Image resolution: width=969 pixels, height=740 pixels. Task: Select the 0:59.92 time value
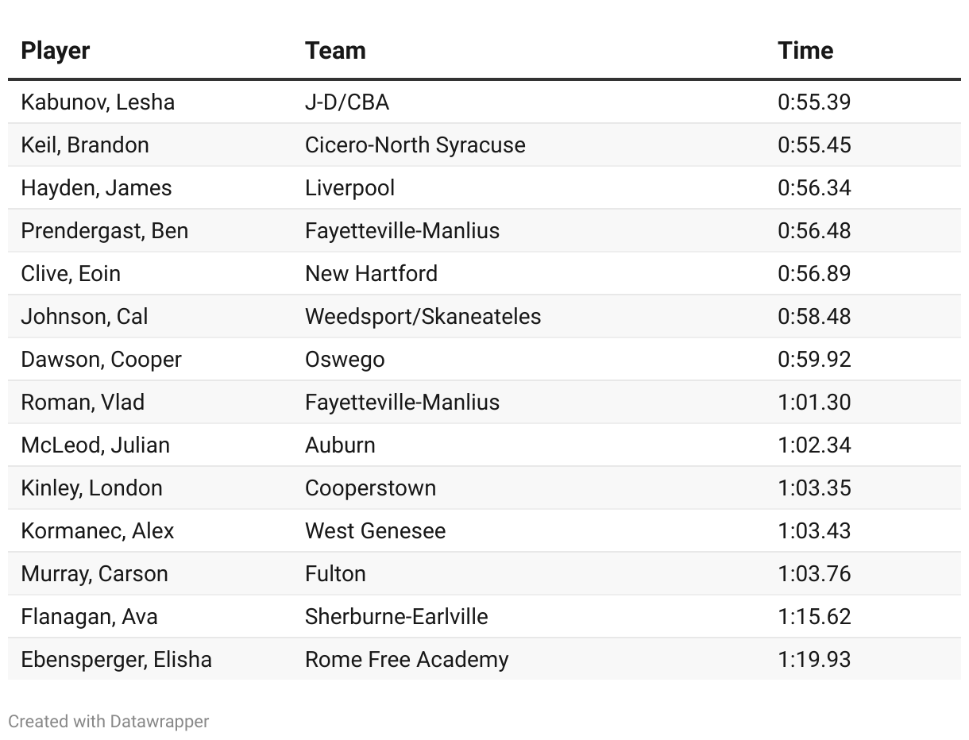(814, 360)
